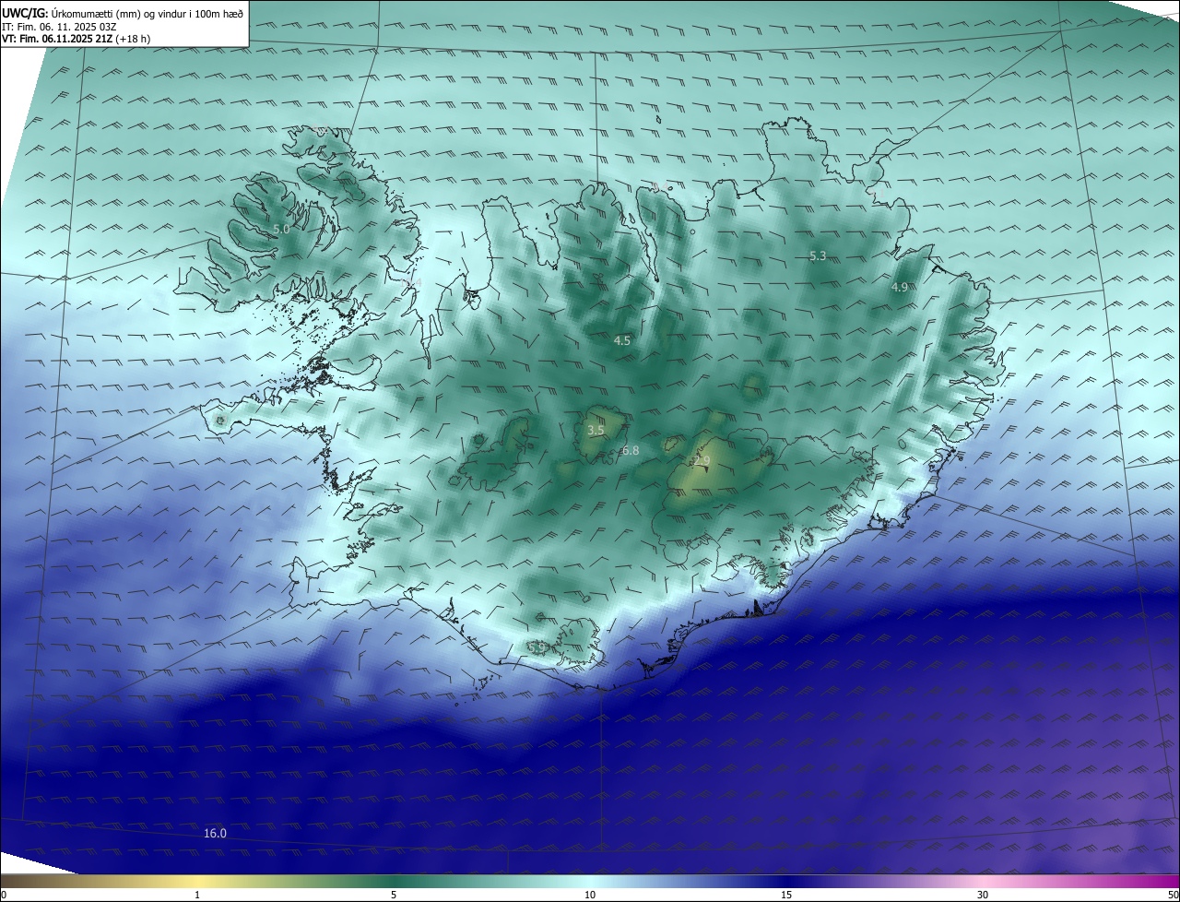Click the "5.9" value near the south coast

[538, 647]
